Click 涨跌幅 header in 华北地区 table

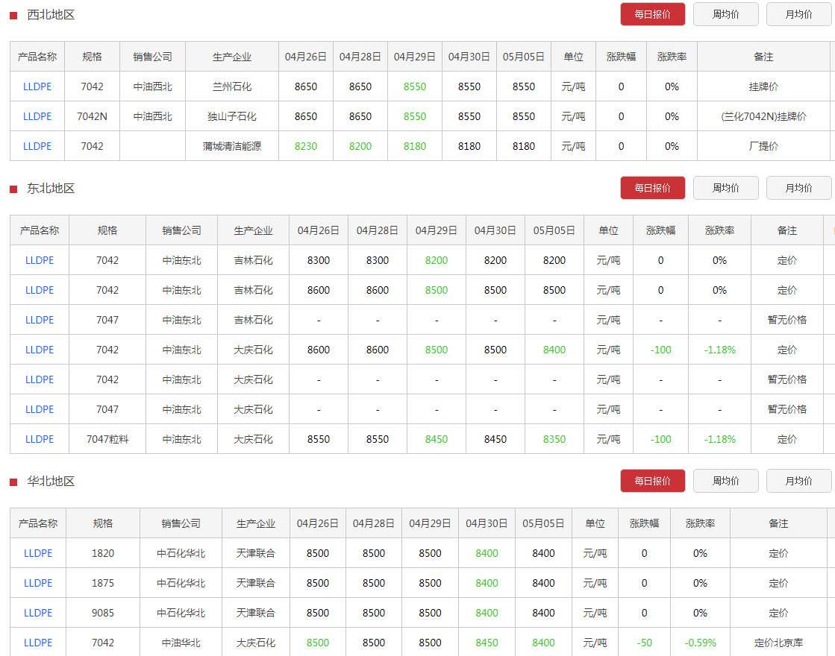point(645,523)
